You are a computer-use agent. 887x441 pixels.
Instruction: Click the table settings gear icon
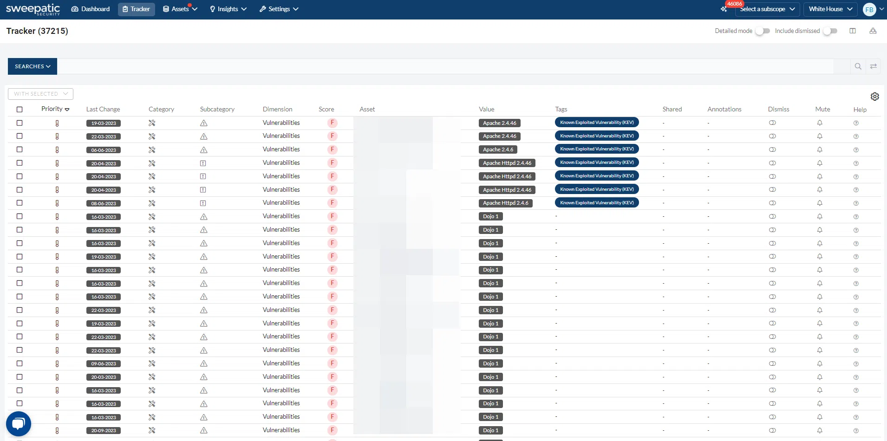coord(874,97)
